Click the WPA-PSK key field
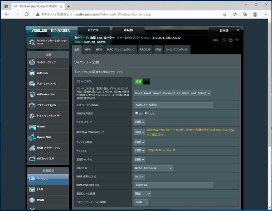 (174, 185)
